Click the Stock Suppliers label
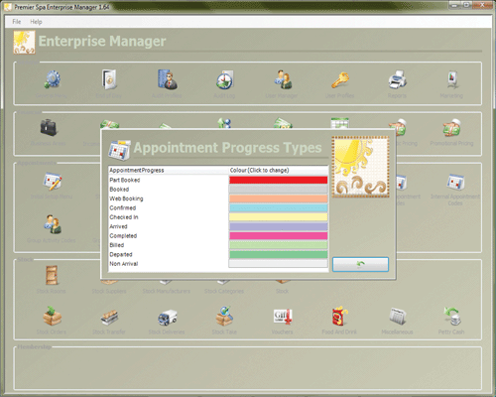Screen dimensions: 496x397 (109, 291)
